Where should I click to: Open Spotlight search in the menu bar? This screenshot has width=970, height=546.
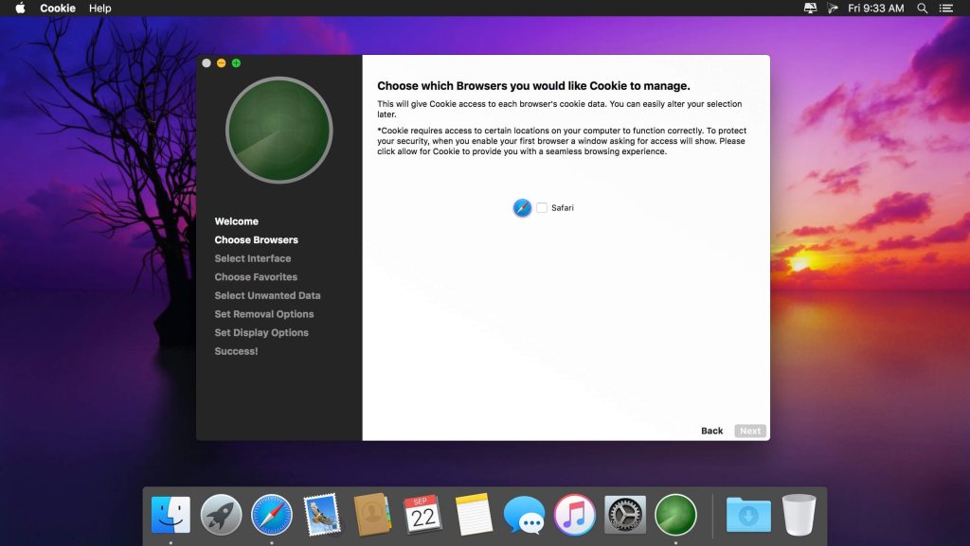[x=922, y=9]
